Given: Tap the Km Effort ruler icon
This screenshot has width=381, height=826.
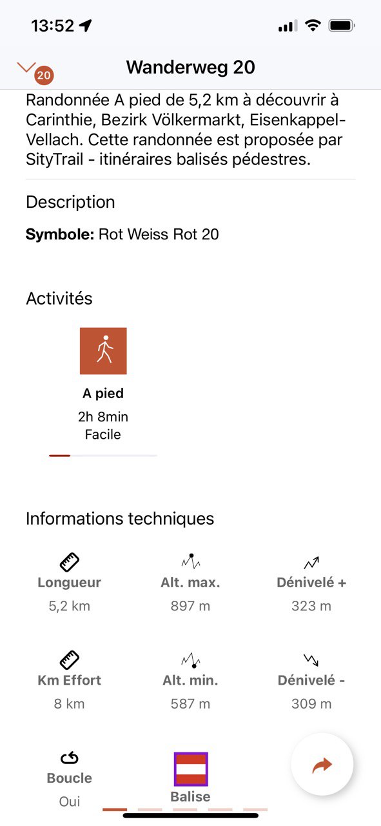Looking at the screenshot, I should coord(69,660).
